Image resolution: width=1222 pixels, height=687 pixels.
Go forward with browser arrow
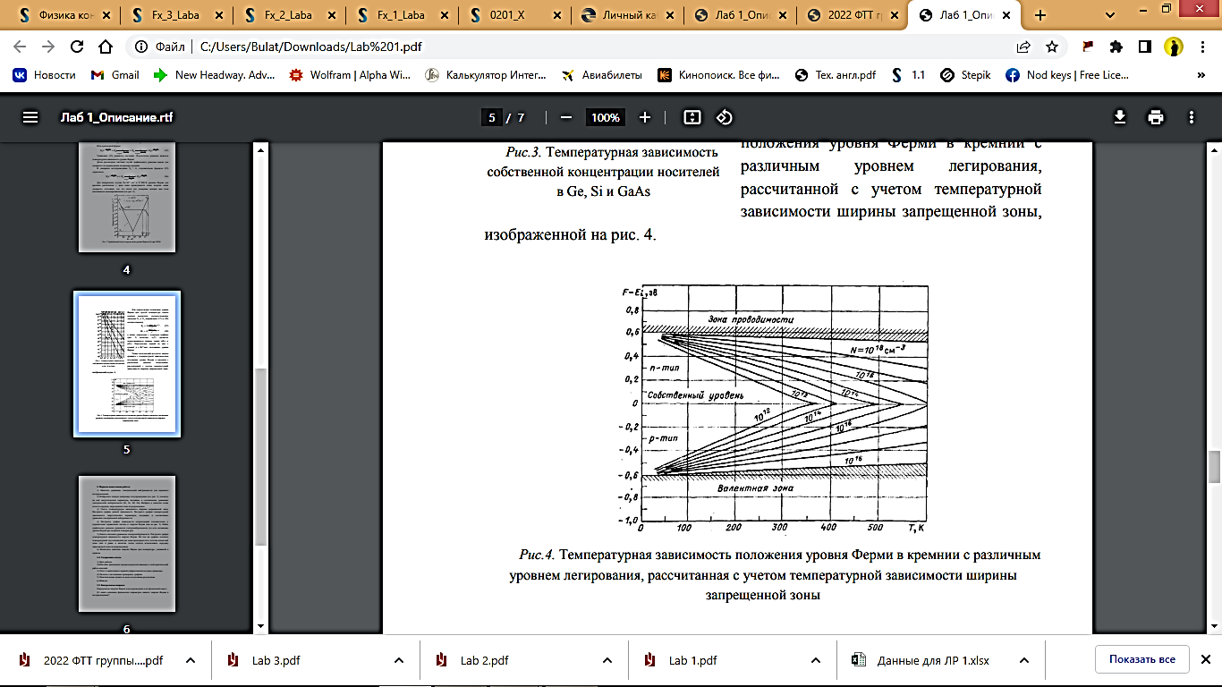tap(48, 47)
